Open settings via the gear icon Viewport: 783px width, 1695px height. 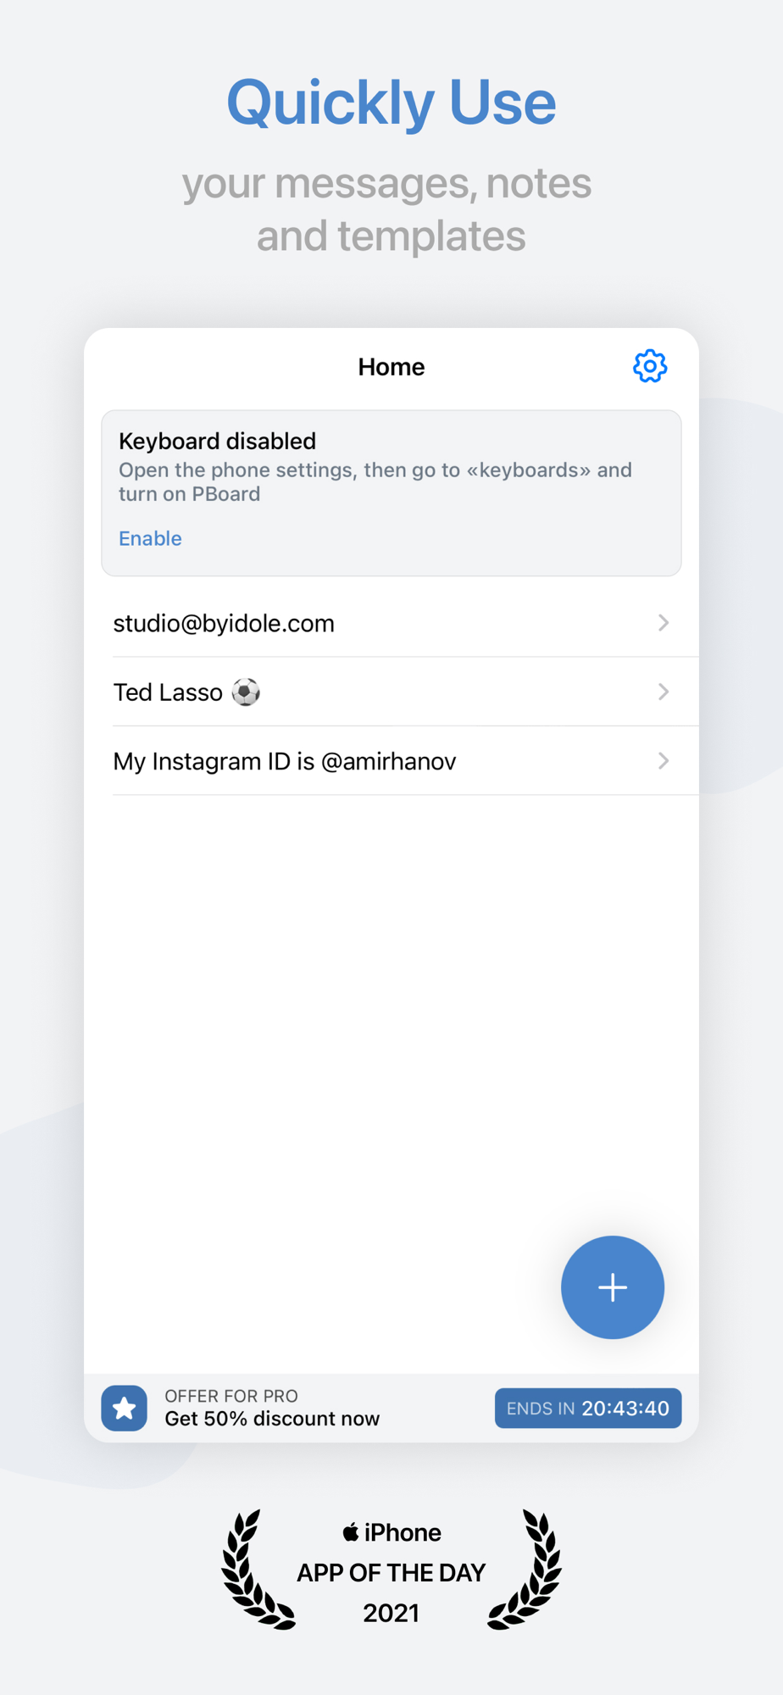(x=650, y=366)
